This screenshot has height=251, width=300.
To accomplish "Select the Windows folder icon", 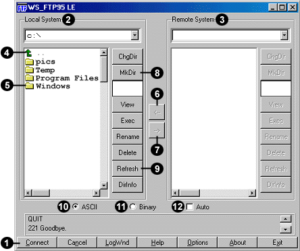I will [29, 86].
